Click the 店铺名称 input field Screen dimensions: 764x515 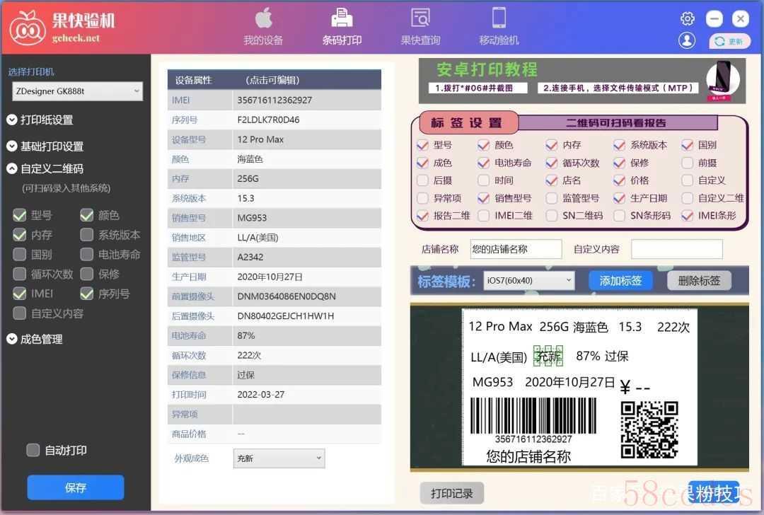pos(516,249)
